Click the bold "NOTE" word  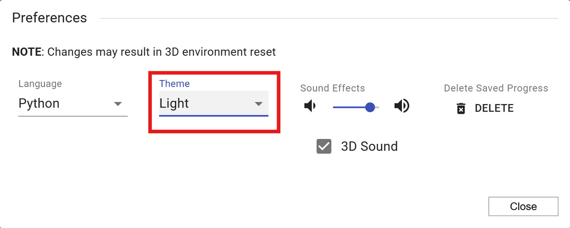(27, 52)
